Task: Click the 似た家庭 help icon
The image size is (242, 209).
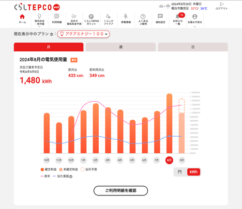Action: [x=71, y=177]
